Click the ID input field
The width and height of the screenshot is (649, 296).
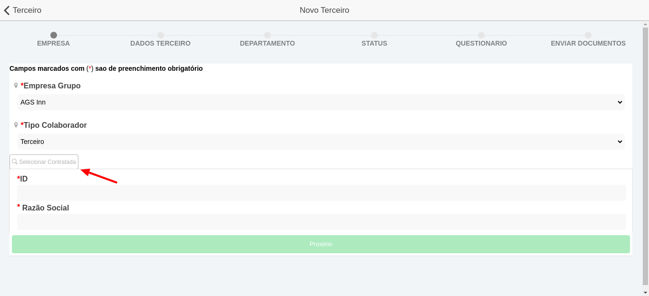tap(321, 193)
